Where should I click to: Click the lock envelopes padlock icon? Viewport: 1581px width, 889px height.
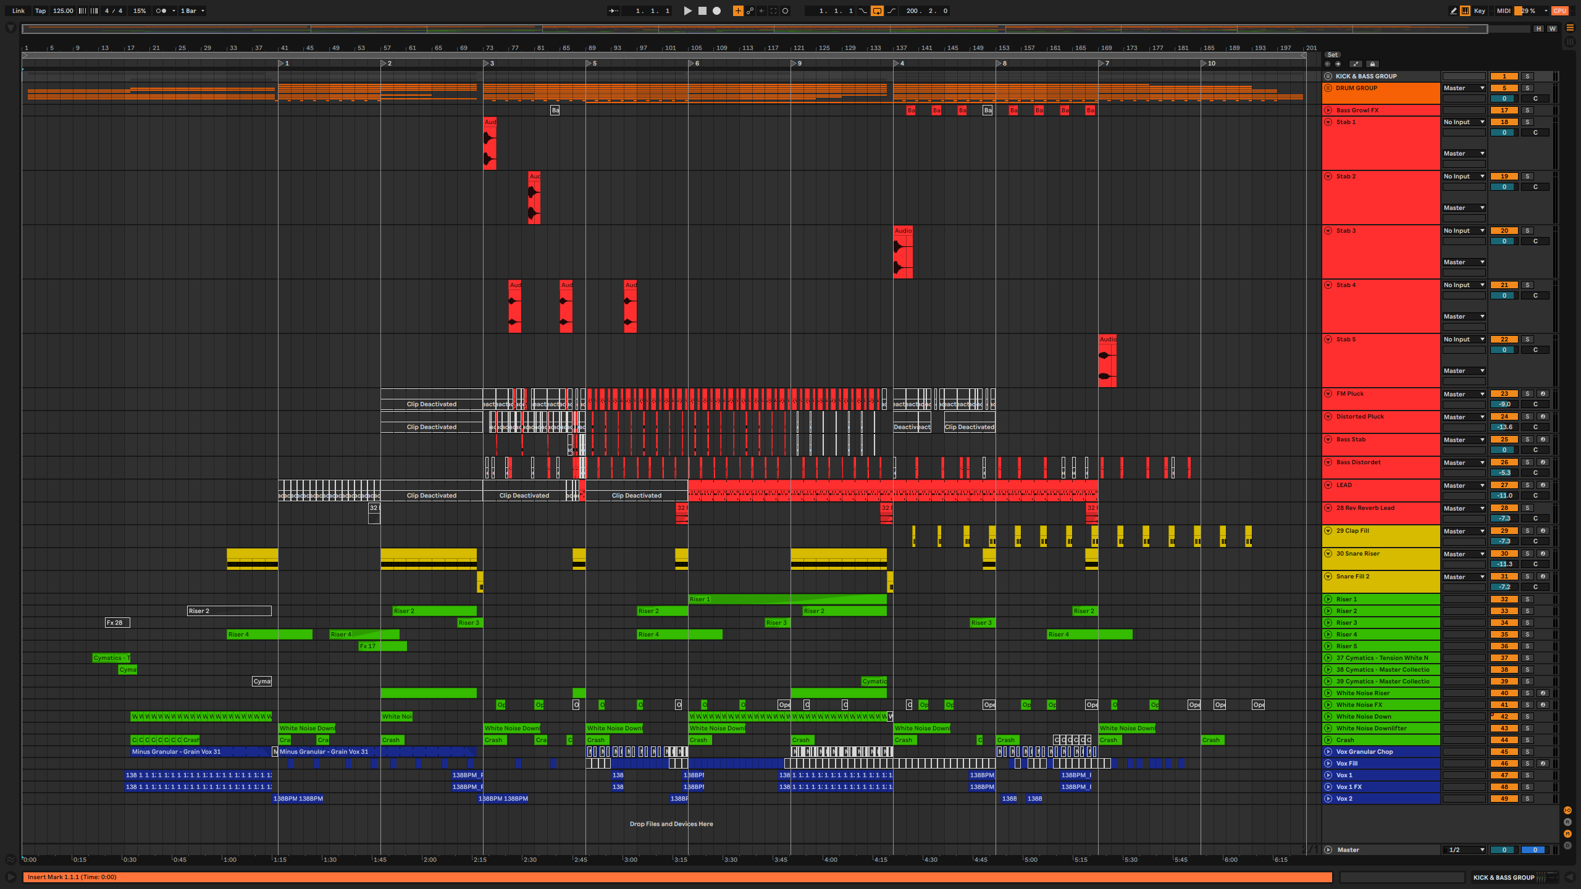1372,64
